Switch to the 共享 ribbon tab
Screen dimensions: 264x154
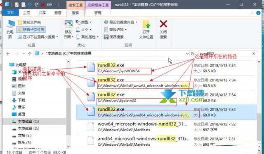click(x=42, y=13)
